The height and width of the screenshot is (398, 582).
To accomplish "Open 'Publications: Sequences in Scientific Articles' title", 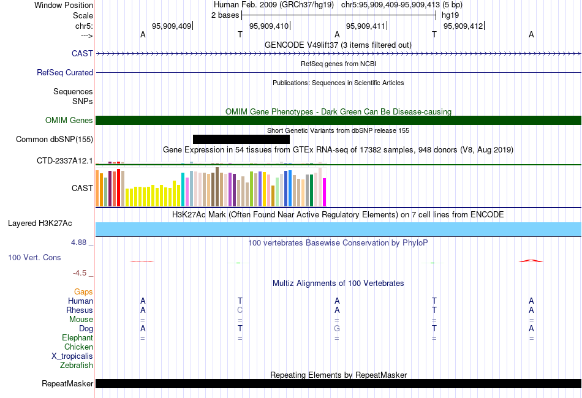I will pyautogui.click(x=338, y=83).
